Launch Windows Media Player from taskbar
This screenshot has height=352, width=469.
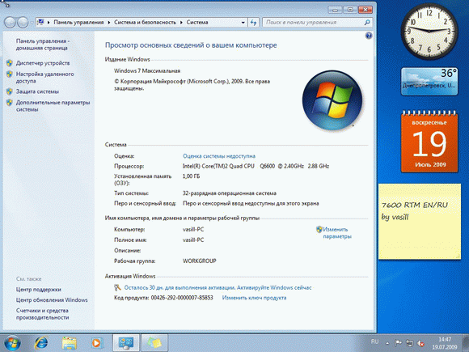96,343
